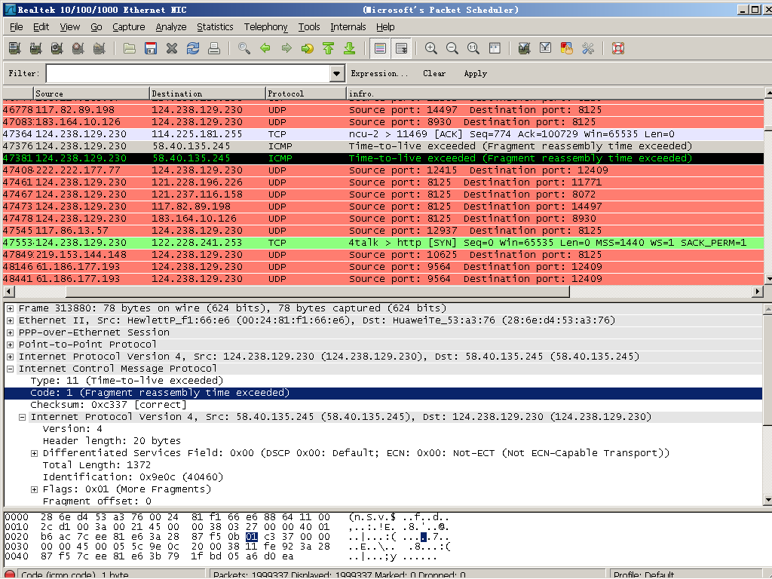Screen dimensions: 772x579
Task: Jump to the first packet
Action: (x=329, y=48)
